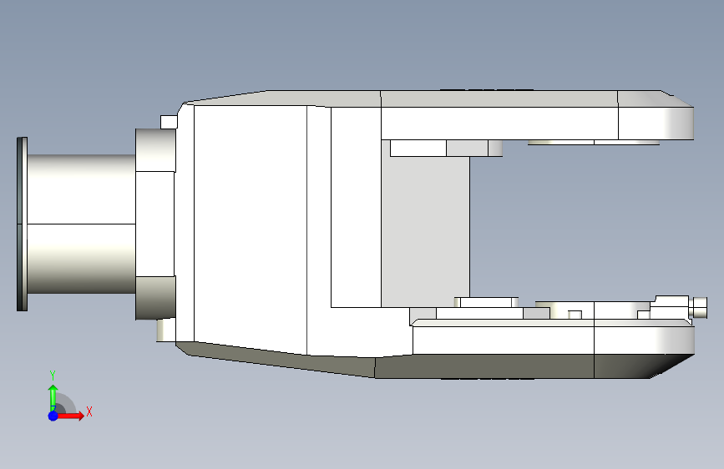Select the small pin protruding from the lower jaw tip
Screen dimensions: 724x469
click(700, 308)
